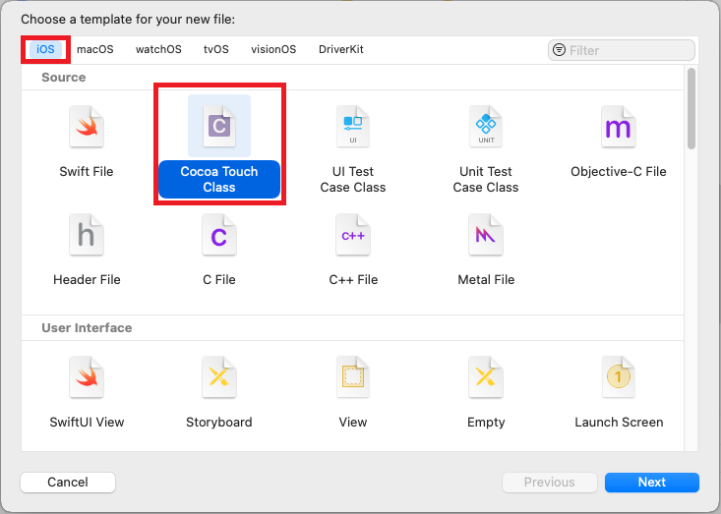Choose the Cocoa Touch Class template

coord(219,144)
